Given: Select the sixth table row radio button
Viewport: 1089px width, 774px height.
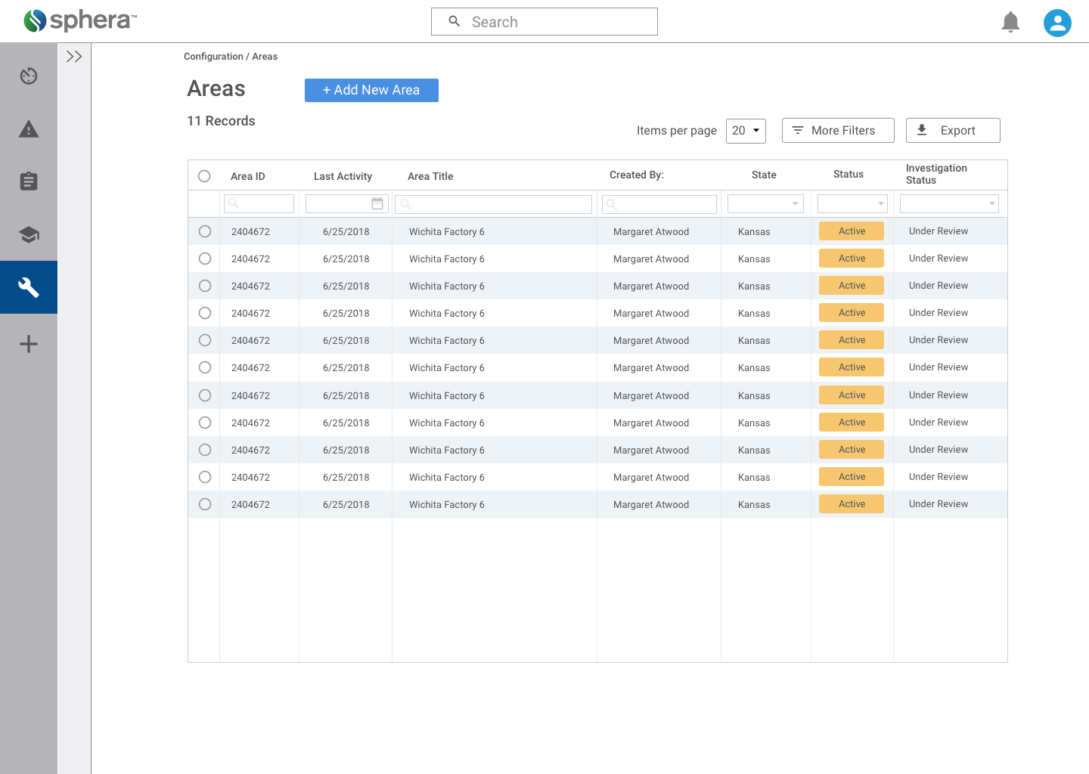Looking at the screenshot, I should coord(205,367).
